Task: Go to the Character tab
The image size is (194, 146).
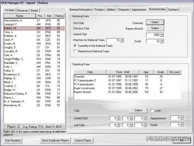Action: (123, 9)
